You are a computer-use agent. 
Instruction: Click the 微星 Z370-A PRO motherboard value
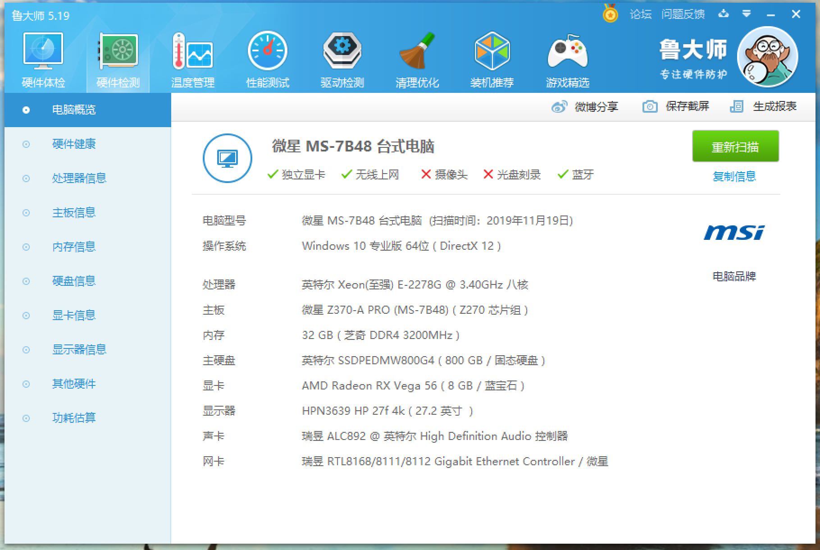point(415,310)
